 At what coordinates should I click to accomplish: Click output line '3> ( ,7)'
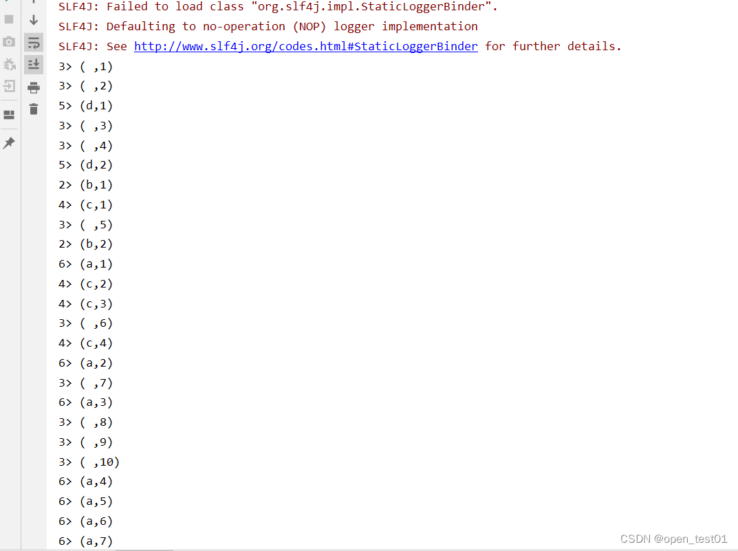point(86,382)
